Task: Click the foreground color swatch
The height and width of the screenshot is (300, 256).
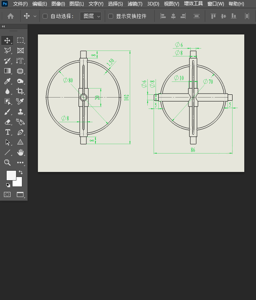Action: [11, 175]
